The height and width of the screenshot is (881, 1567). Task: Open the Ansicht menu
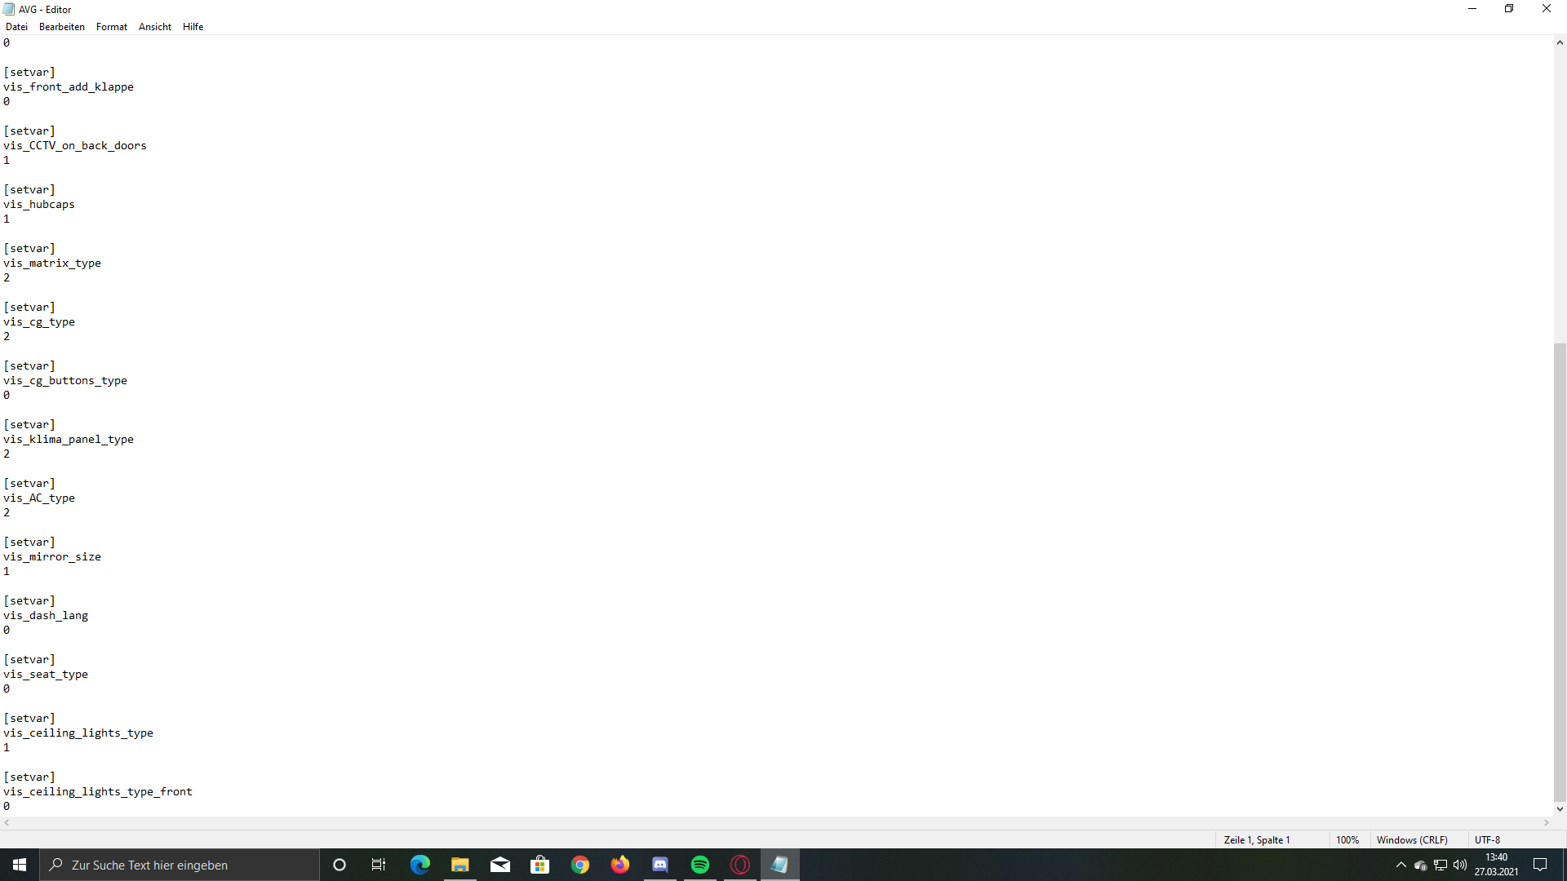point(155,27)
